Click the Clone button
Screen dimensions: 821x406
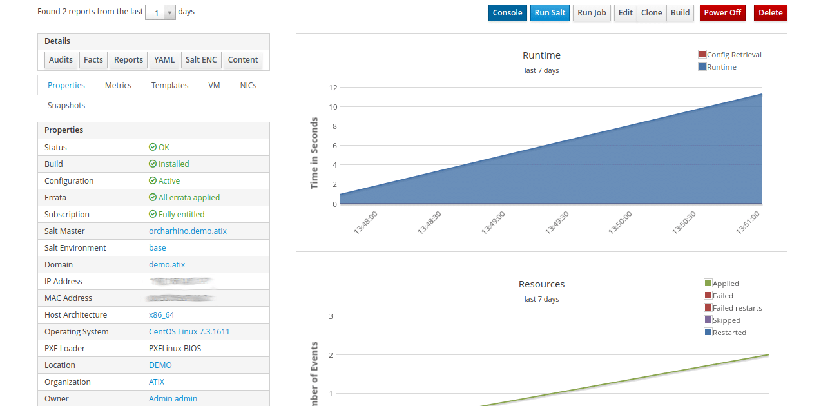[x=652, y=13]
